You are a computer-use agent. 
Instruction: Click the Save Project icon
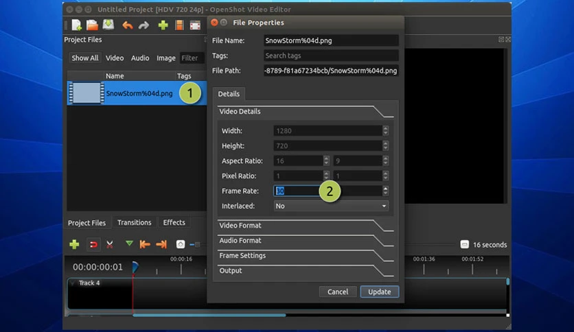pyautogui.click(x=108, y=25)
